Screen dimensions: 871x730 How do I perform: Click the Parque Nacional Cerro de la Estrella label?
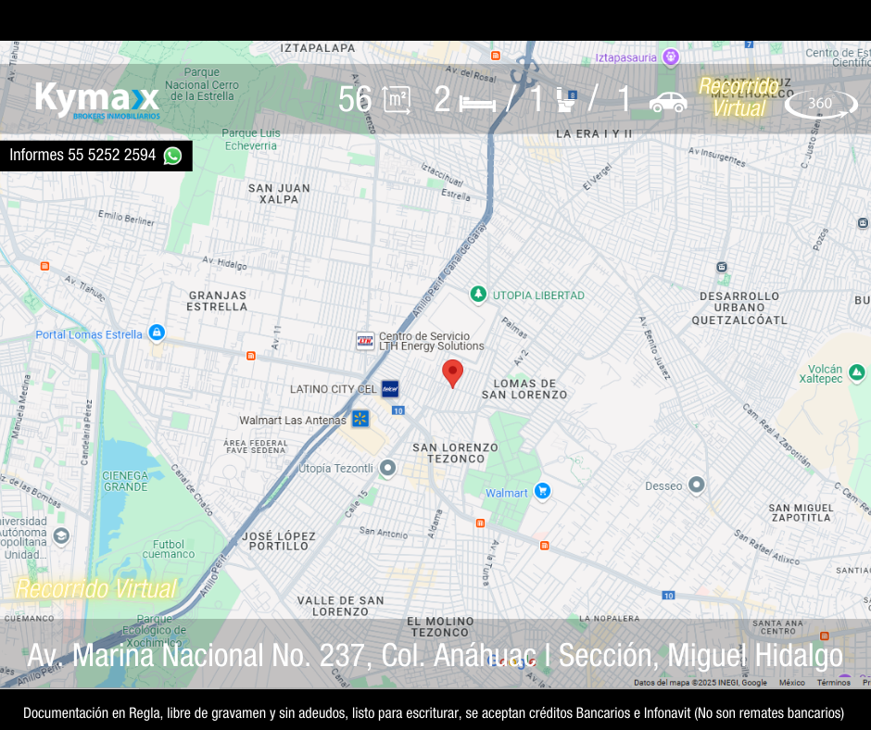click(x=202, y=84)
